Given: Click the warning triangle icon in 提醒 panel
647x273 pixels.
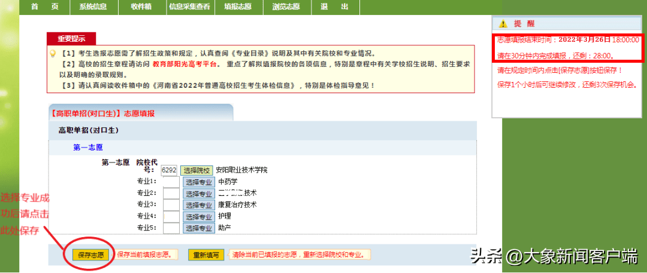Looking at the screenshot, I should point(503,23).
